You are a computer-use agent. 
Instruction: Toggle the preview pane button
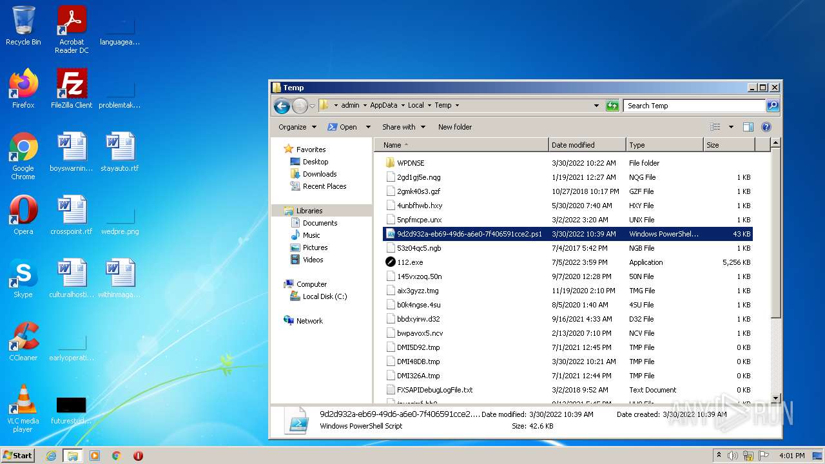(x=748, y=127)
